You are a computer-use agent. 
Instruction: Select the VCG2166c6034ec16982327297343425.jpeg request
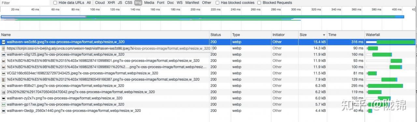(x=208, y=73)
